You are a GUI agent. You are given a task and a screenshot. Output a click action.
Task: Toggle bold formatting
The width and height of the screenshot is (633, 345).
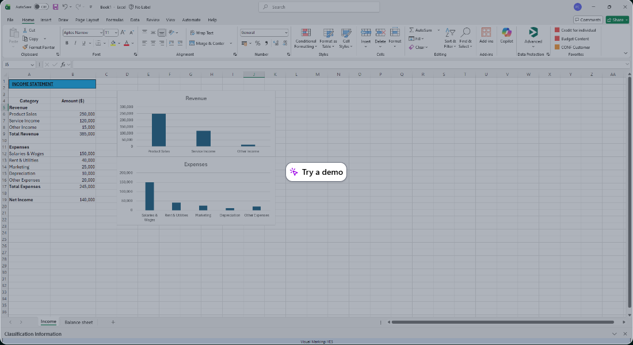[67, 43]
